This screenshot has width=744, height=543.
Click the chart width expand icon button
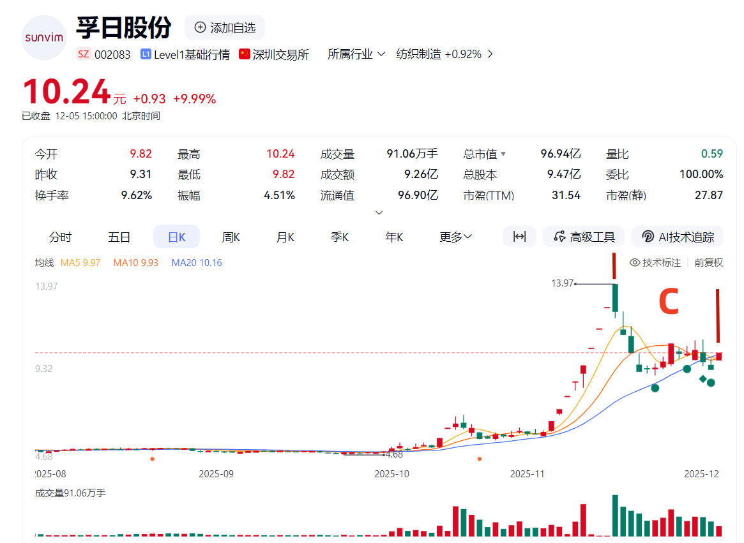[x=520, y=236]
